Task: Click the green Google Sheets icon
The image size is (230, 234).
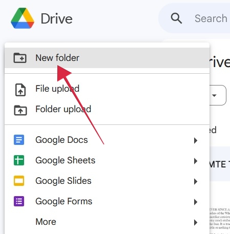Action: [x=19, y=160]
